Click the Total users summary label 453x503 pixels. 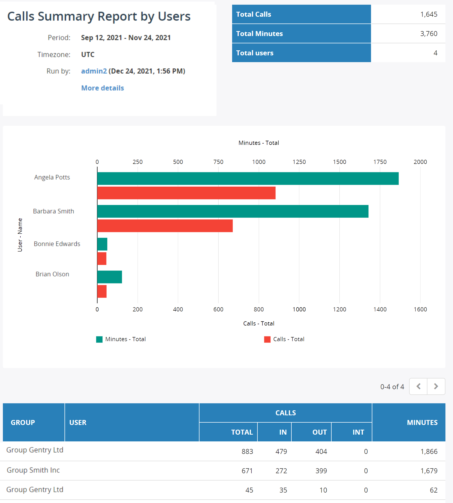click(255, 53)
